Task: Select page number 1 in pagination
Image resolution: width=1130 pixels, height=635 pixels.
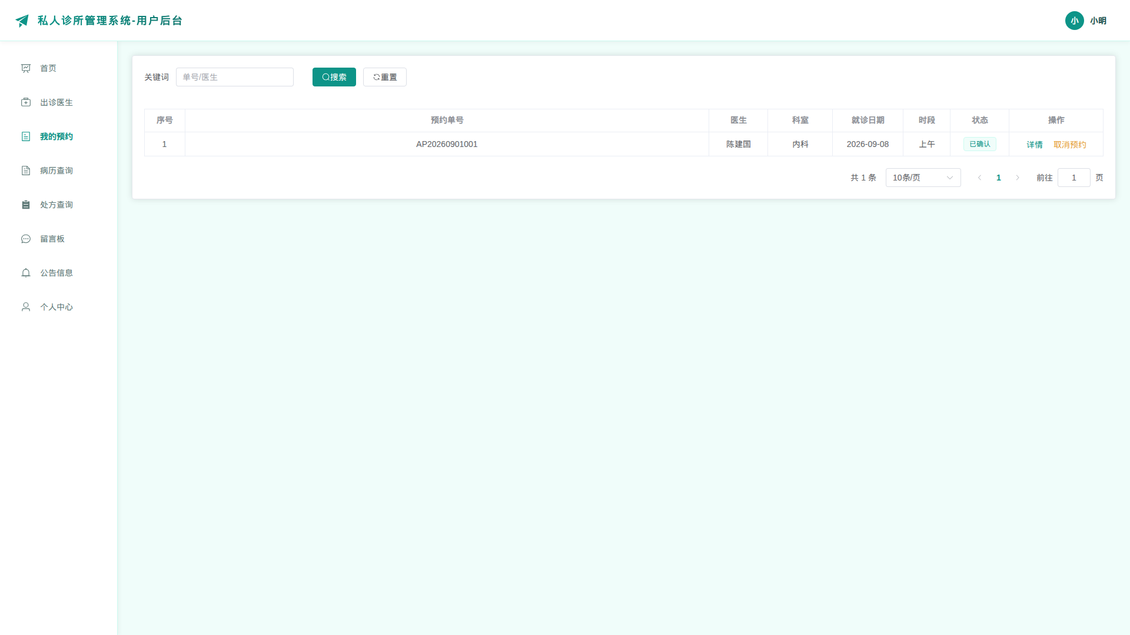Action: coord(999,178)
